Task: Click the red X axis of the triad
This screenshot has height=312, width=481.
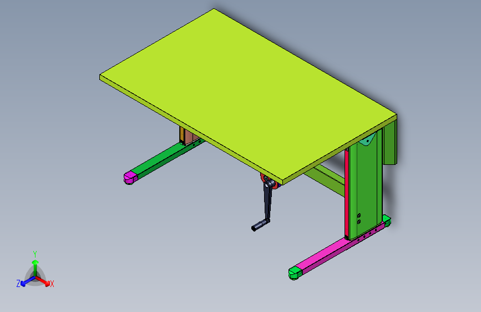Action: coord(43,281)
